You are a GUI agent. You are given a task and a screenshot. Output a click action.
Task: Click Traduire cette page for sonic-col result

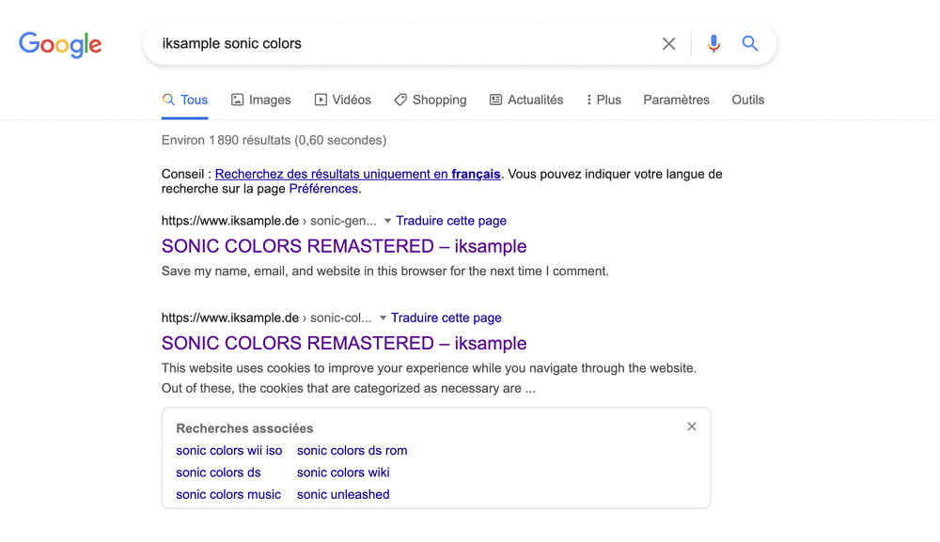click(x=446, y=318)
